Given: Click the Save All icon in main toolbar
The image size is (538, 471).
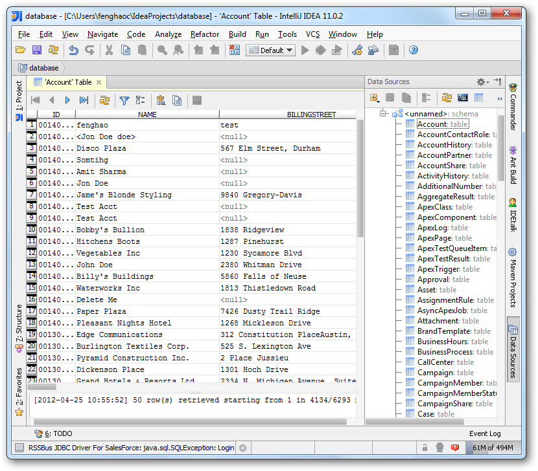Looking at the screenshot, I should (37, 50).
